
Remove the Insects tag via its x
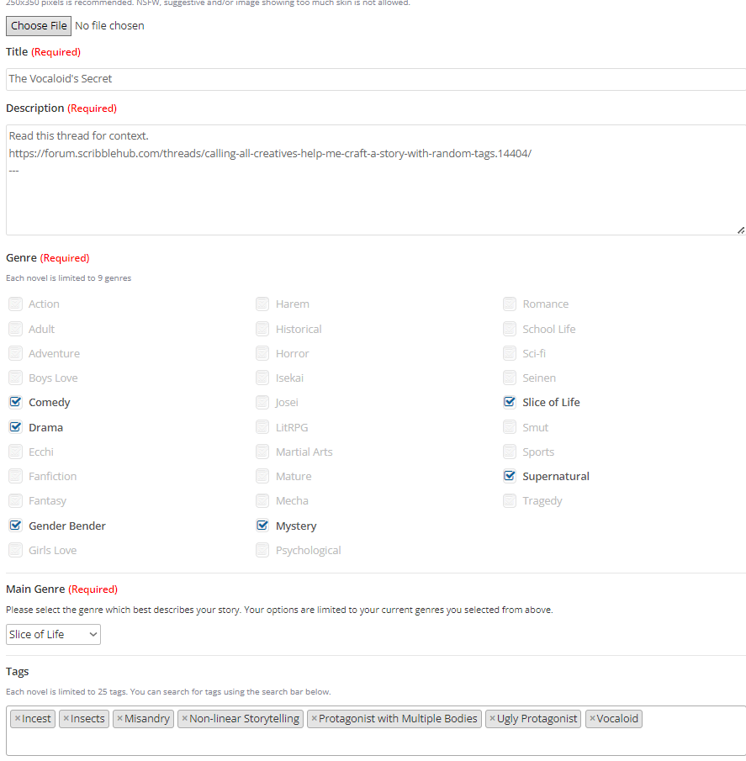pos(66,719)
